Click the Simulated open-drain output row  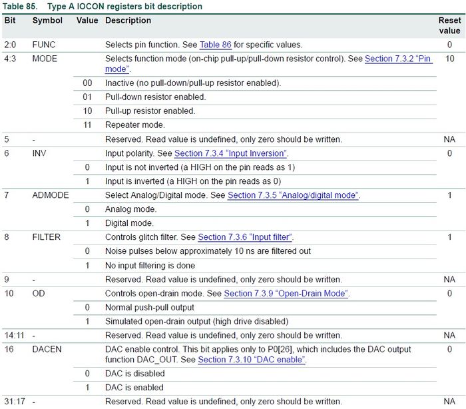255,321
